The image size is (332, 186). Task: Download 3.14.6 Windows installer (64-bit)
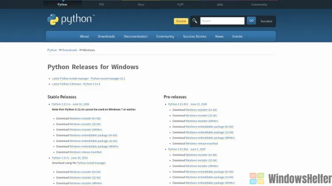[85, 172]
